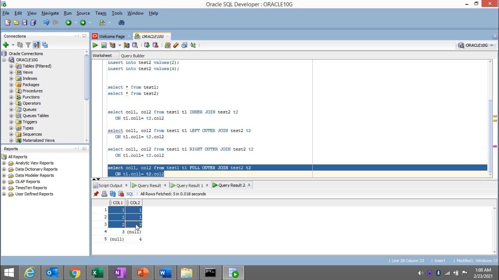Viewport: 499px width, 280px height.
Task: Select the Triggers tree item
Action: click(x=30, y=122)
